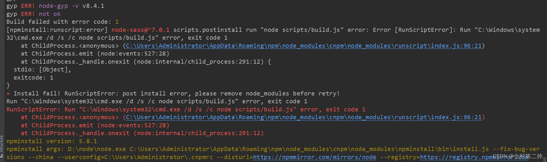The image size is (547, 162).
Task: Open the index.js:96:21 link in the red stack trace
Action: [303, 117]
